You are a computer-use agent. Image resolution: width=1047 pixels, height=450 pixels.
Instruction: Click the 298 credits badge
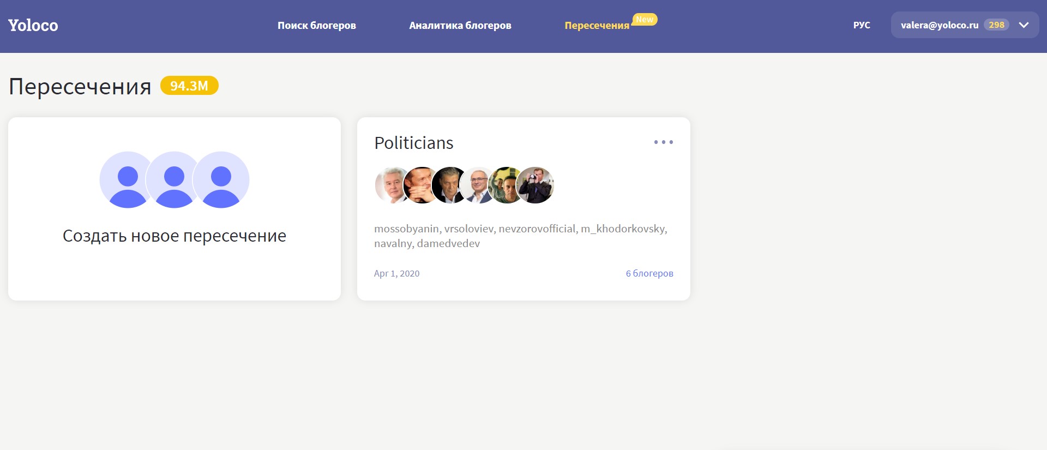(996, 25)
